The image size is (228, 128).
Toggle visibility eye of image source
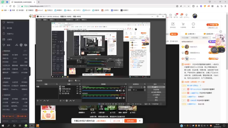point(77,86)
